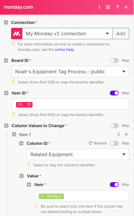The width and height of the screenshot is (134, 216).
Task: Click the Add connection button
Action: (121, 34)
